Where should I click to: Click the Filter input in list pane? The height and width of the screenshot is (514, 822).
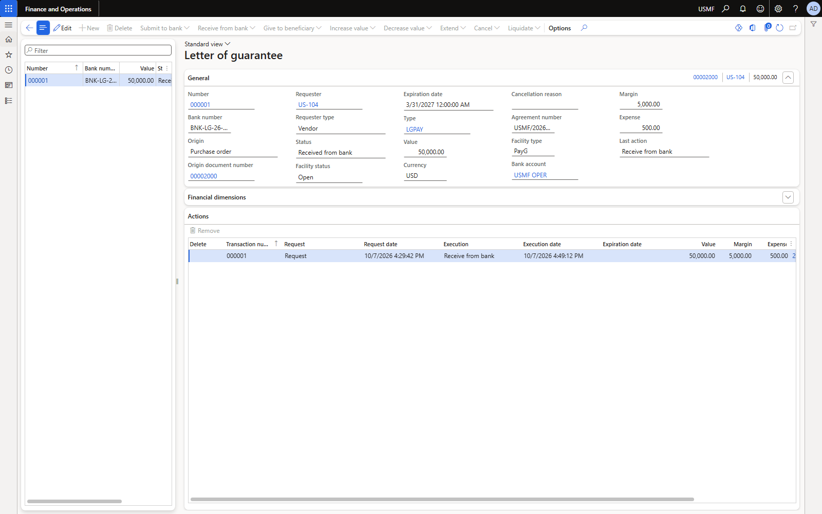pyautogui.click(x=98, y=50)
